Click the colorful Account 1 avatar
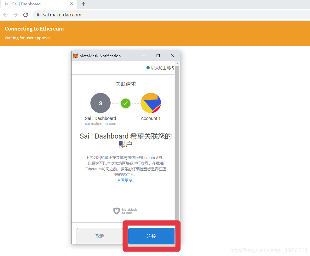The image size is (310, 256). point(151,103)
